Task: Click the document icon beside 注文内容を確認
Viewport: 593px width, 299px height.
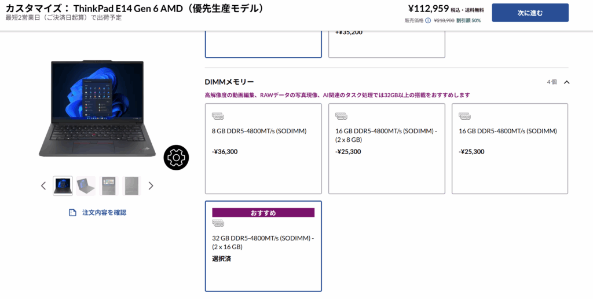Action: 72,213
